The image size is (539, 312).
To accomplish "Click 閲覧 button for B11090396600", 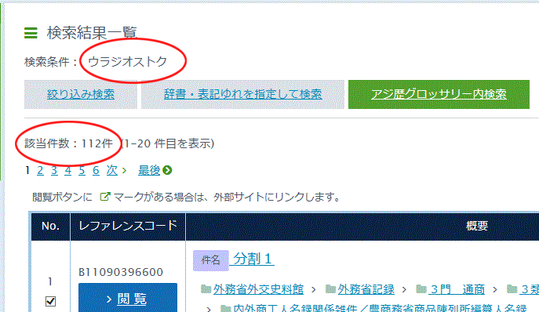I will 128,298.
